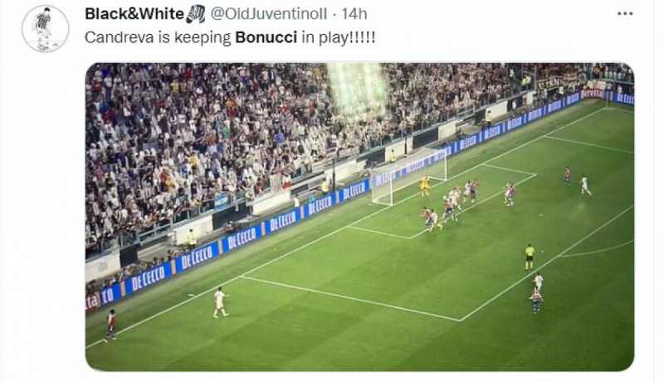Click the yellow-shirted referee in the photo
The width and height of the screenshot is (664, 382).
(530, 257)
